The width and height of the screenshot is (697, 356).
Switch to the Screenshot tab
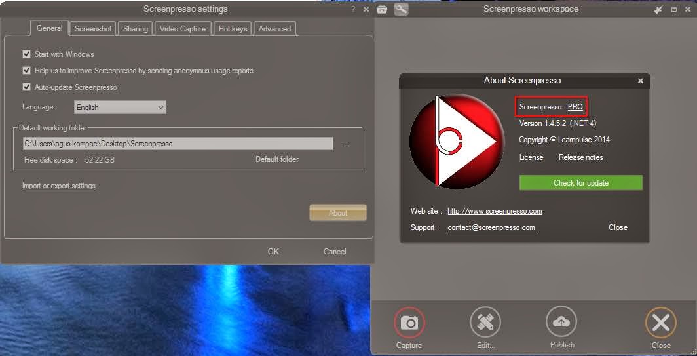(x=93, y=29)
